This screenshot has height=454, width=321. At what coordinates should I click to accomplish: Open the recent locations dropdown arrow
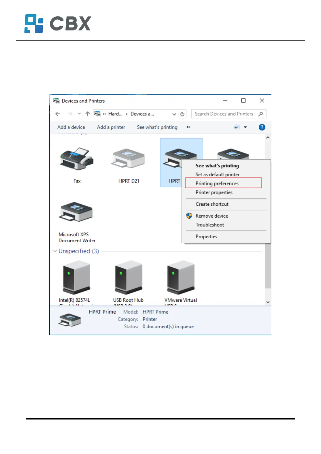click(x=79, y=114)
